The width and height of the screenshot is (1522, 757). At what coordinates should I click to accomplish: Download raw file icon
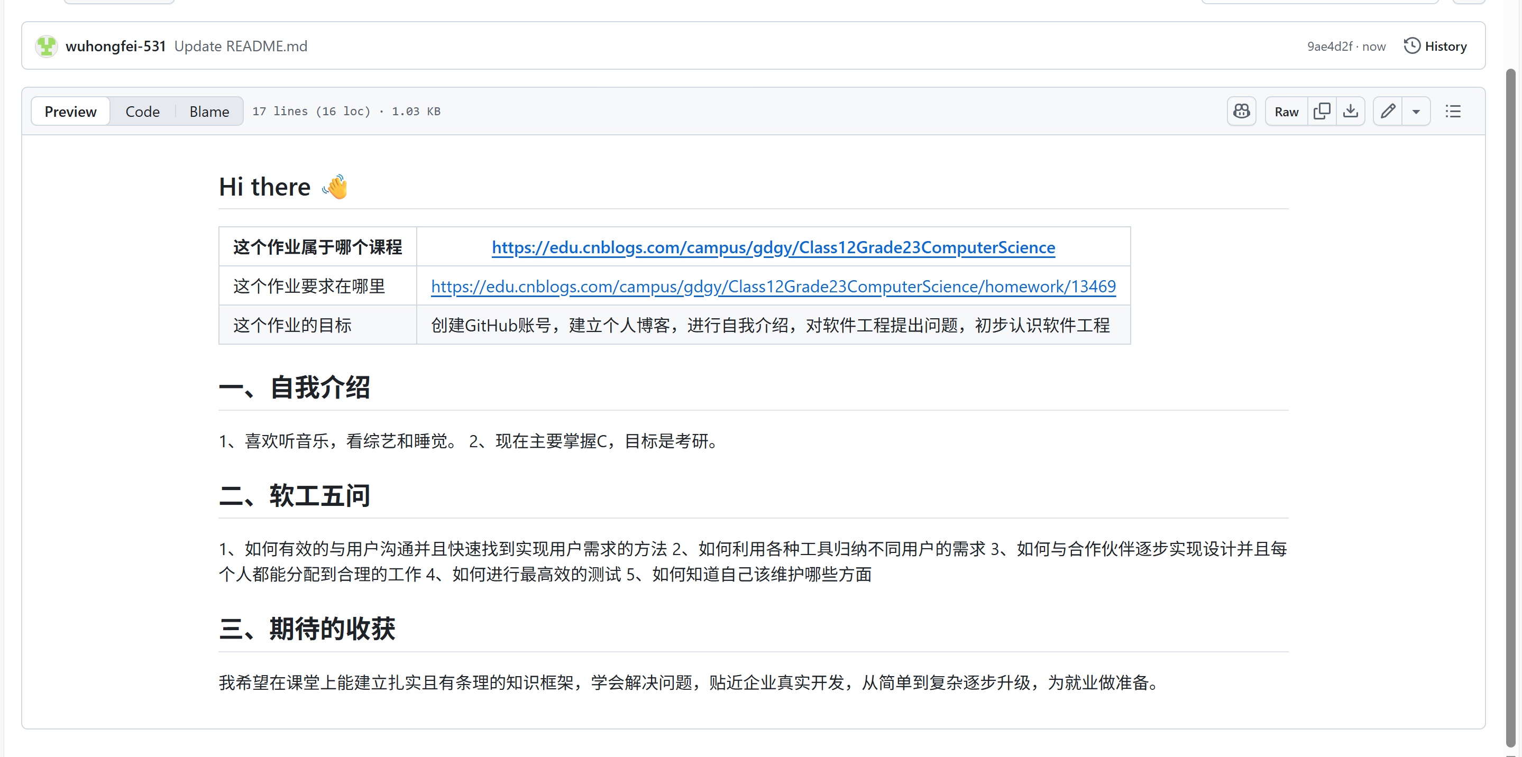1350,111
